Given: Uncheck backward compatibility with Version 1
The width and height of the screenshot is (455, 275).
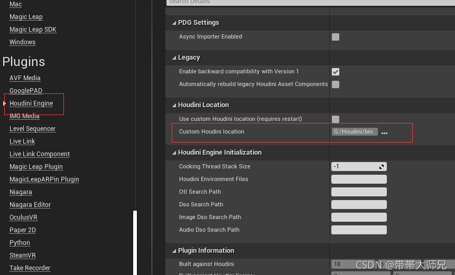Looking at the screenshot, I should [x=336, y=72].
